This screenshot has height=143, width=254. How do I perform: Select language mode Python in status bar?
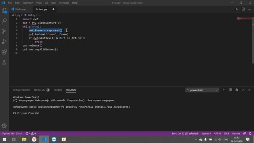click(236, 133)
